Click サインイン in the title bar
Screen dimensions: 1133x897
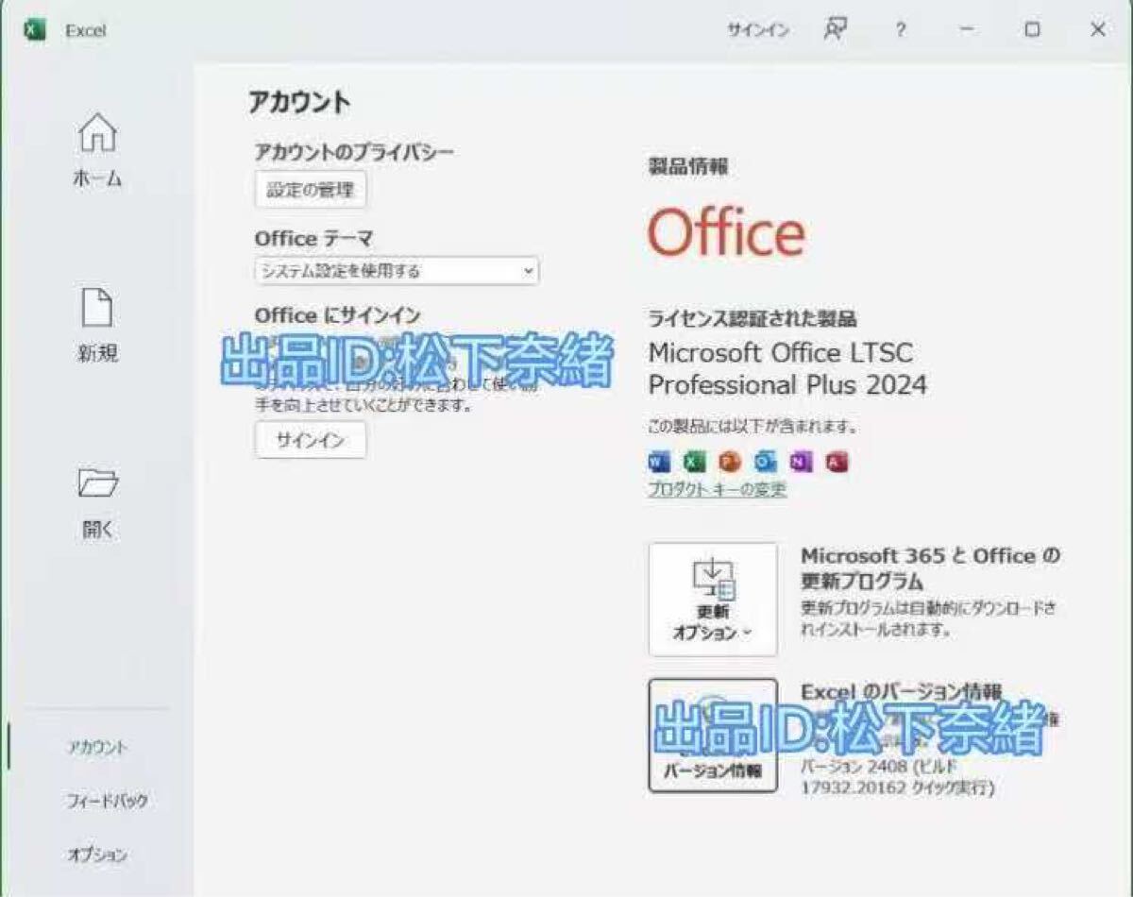757,30
